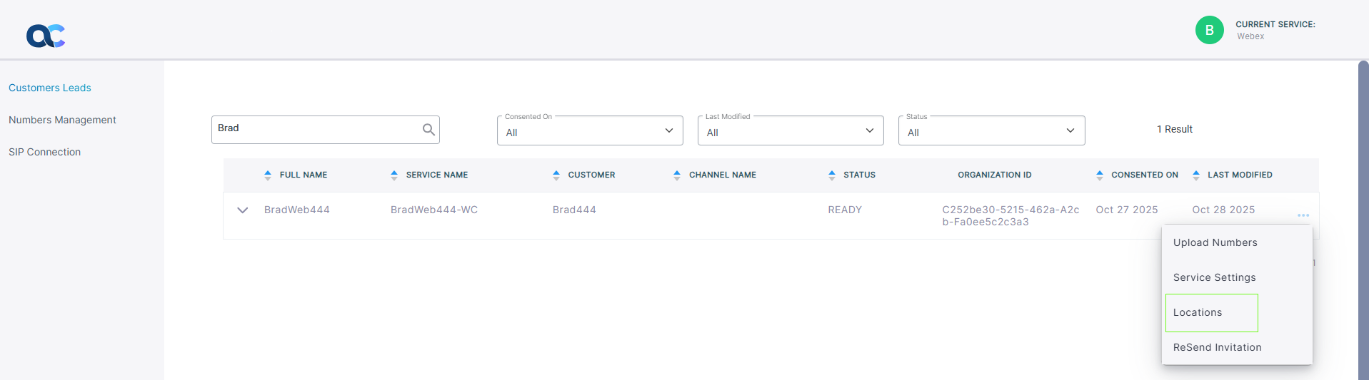Sort by Status column arrows
This screenshot has height=380, width=1369.
832,175
